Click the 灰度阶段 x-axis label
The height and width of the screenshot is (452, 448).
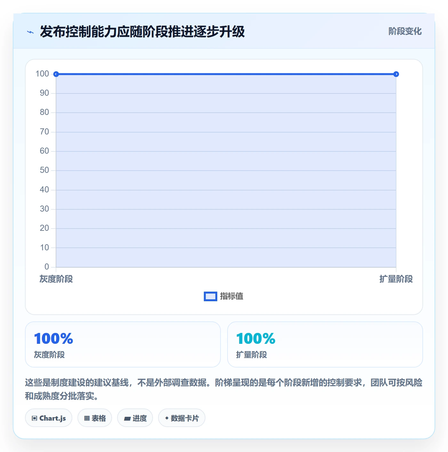(x=56, y=279)
